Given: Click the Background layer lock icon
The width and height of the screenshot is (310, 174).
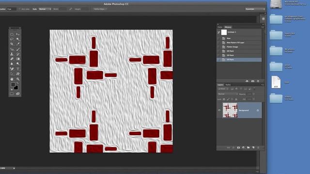Looking at the screenshot, I should [258, 110].
